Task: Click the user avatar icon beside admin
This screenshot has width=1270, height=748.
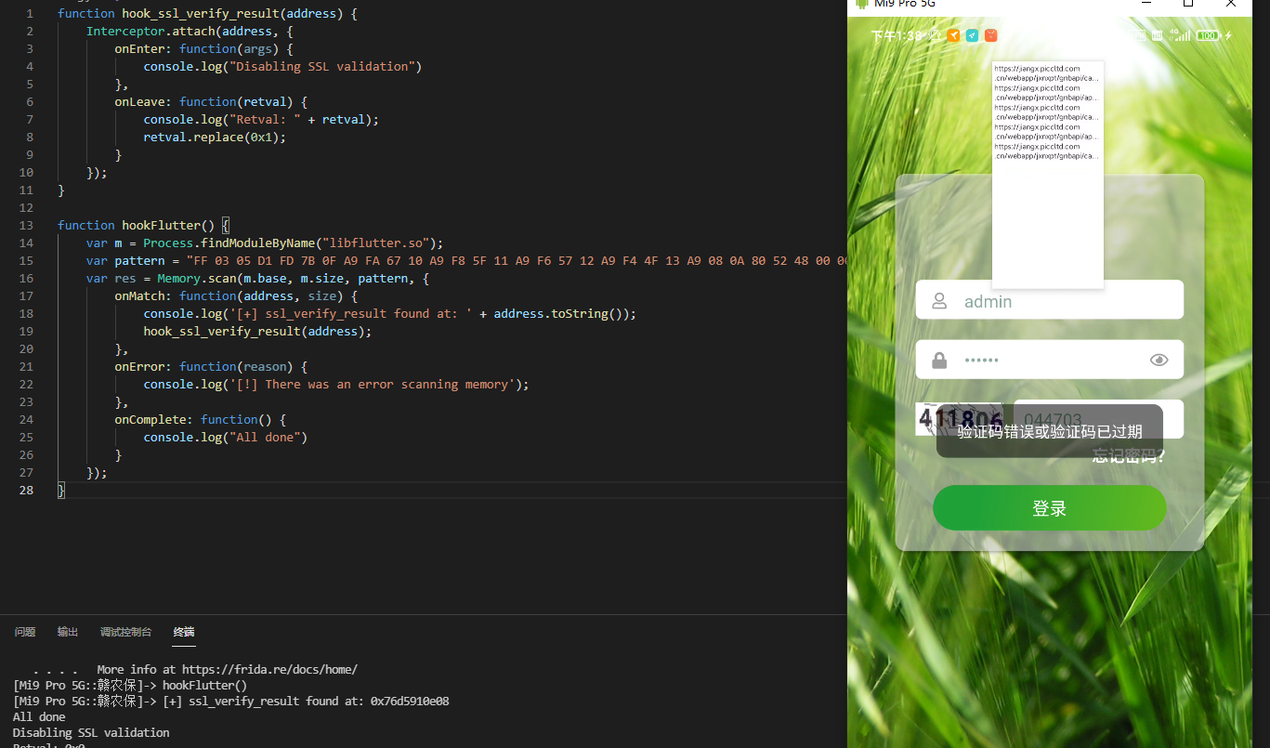Action: pos(939,301)
